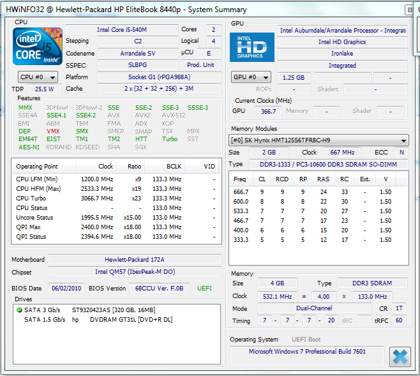Click the CR value 1T
This screenshot has height=376, width=420.
(x=399, y=308)
